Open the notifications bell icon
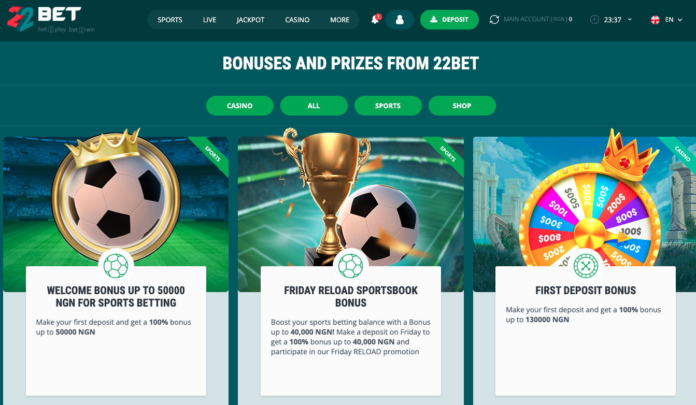The width and height of the screenshot is (696, 405). [375, 20]
